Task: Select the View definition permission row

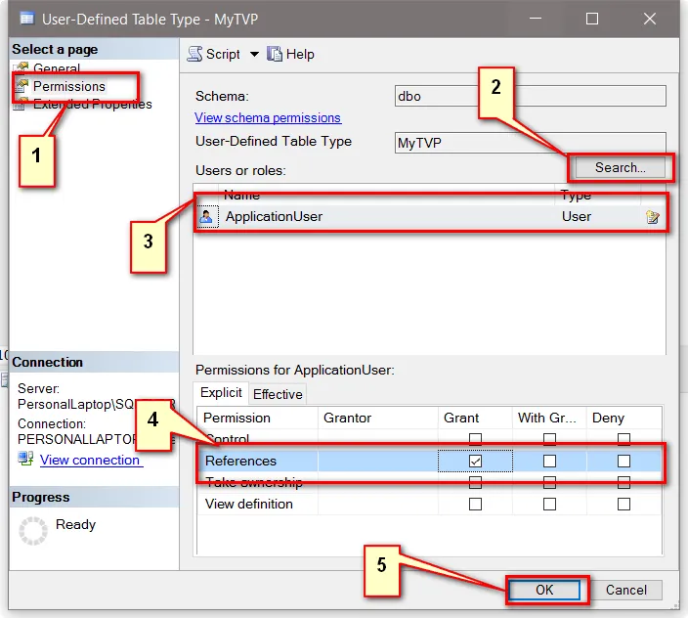Action: click(429, 504)
